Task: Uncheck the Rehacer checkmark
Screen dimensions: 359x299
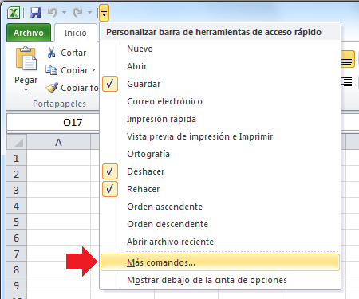Action: [110, 189]
